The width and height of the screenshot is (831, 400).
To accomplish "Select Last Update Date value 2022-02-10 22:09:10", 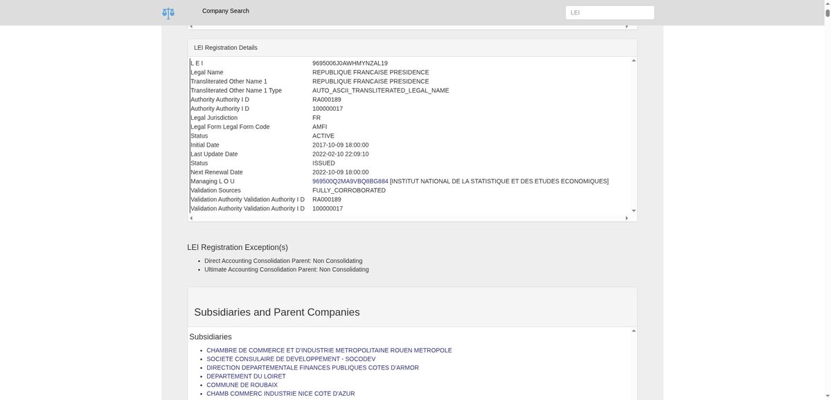I will 341,154.
